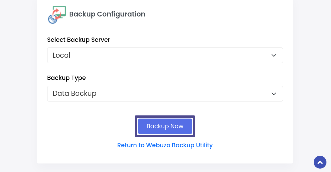The width and height of the screenshot is (331, 172).
Task: Expand the dropdown showing Local
Action: pos(165,55)
